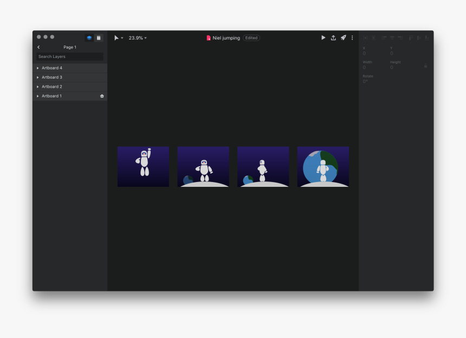Expand the Artboard 4 layer
The height and width of the screenshot is (338, 466).
point(38,68)
